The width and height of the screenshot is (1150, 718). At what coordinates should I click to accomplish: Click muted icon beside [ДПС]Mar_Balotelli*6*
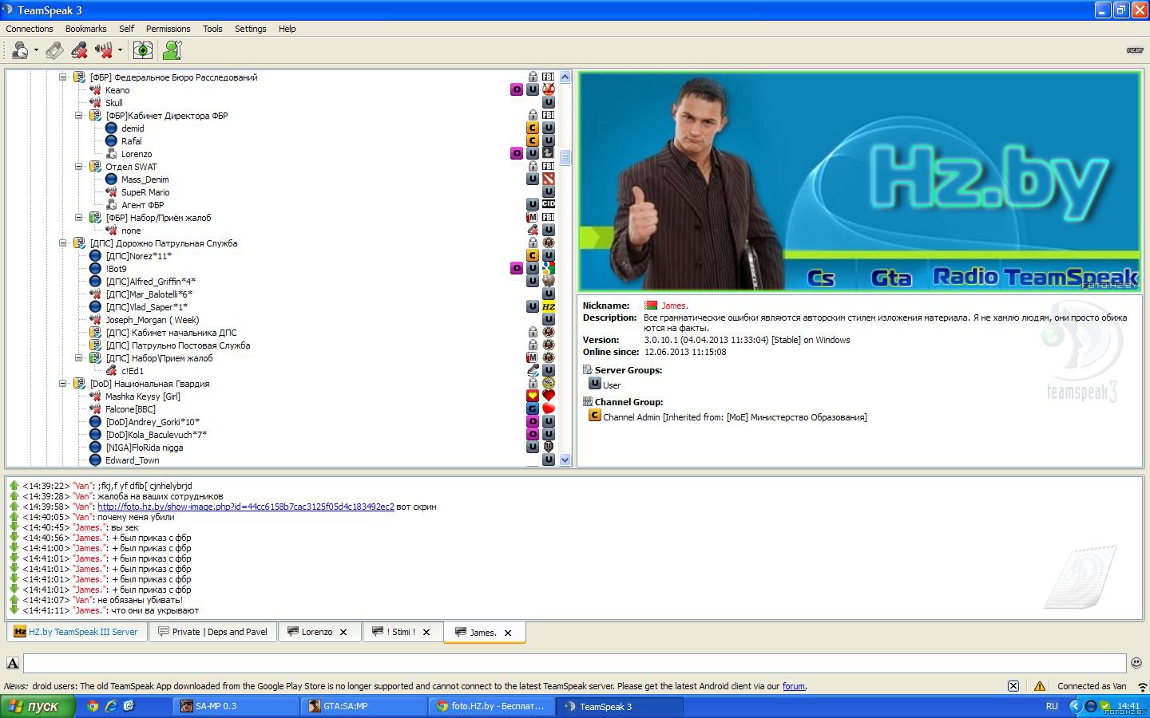(95, 294)
